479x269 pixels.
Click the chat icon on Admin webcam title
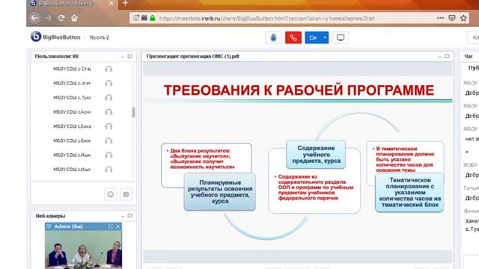click(49, 226)
